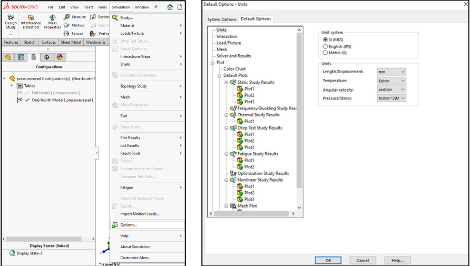The image size is (470, 266).
Task: Open the Markup tool
Action: pyautogui.click(x=74, y=25)
